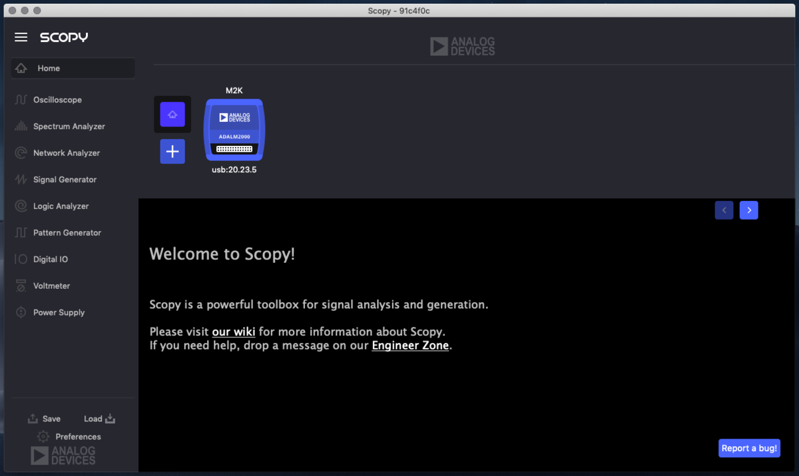Open the Voltmeter icon
This screenshot has width=799, height=476.
click(21, 286)
